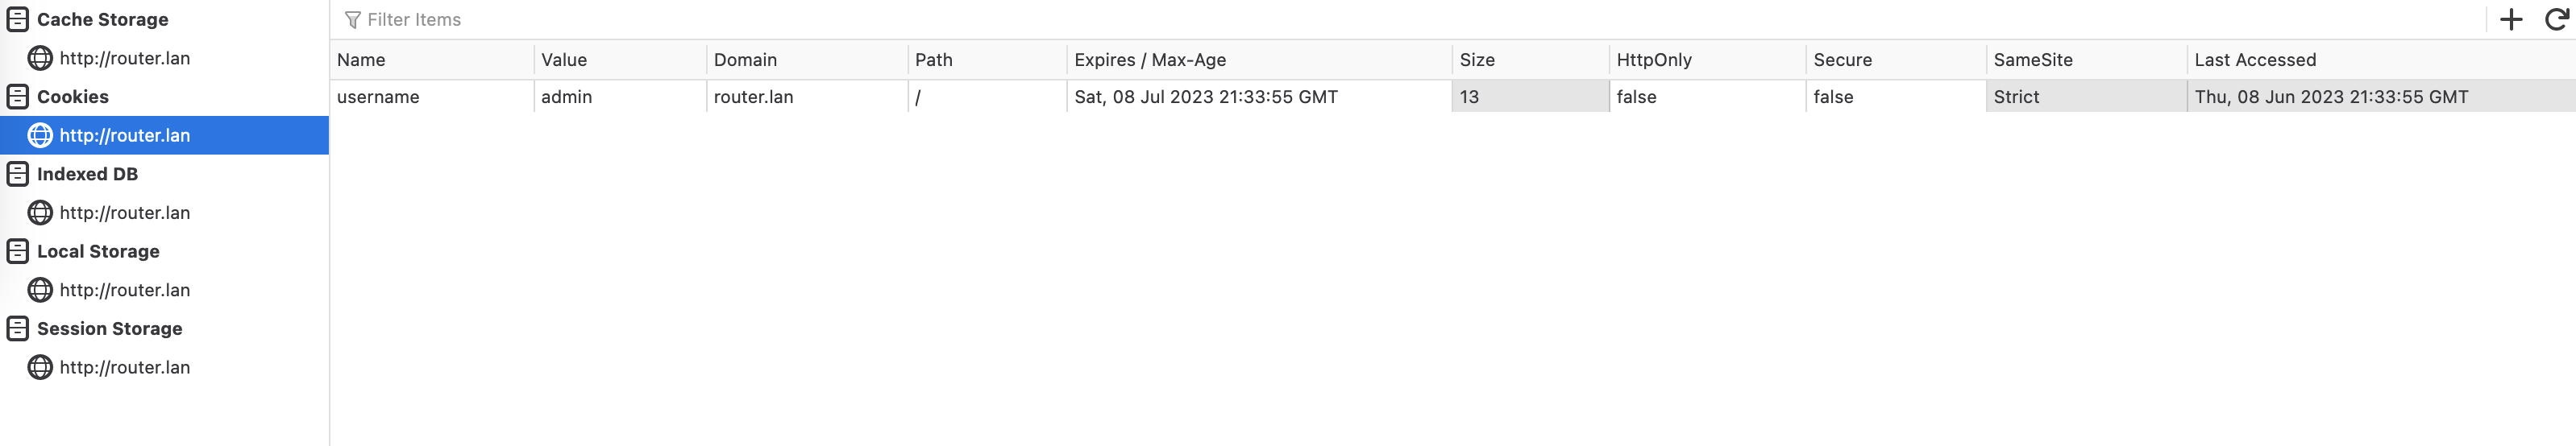The width and height of the screenshot is (2576, 446).
Task: Select router.lan under Local Storage
Action: point(124,291)
